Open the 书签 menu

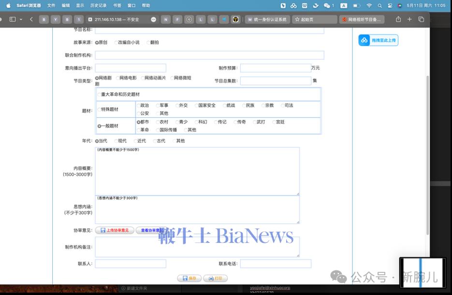(x=117, y=5)
